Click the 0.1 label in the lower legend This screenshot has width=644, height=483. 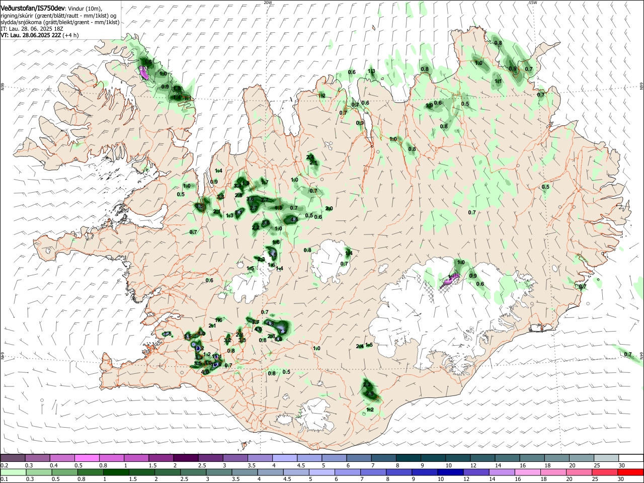click(x=4, y=479)
